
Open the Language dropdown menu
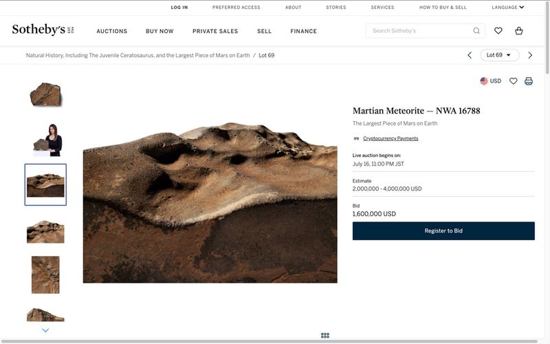(507, 8)
